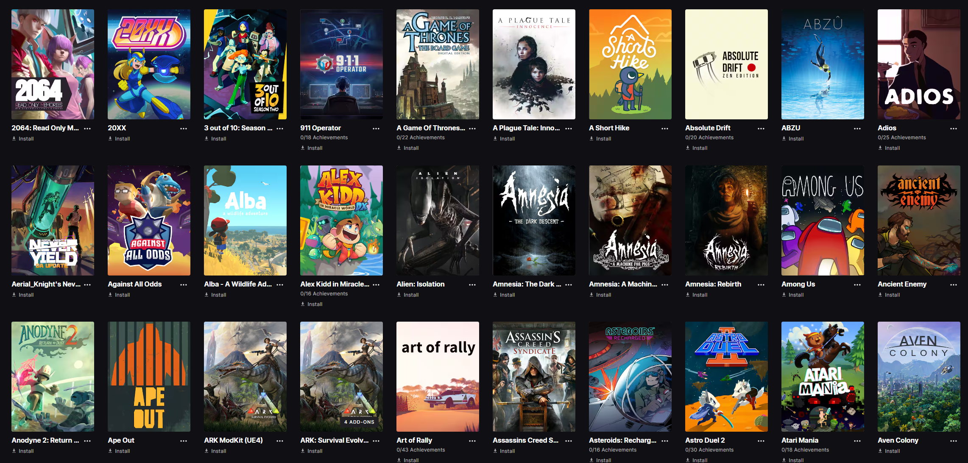
Task: Install Ape Out
Action: (119, 451)
